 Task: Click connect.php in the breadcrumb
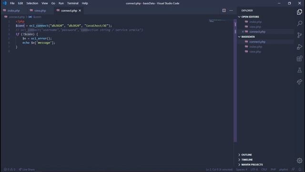pos(17,17)
